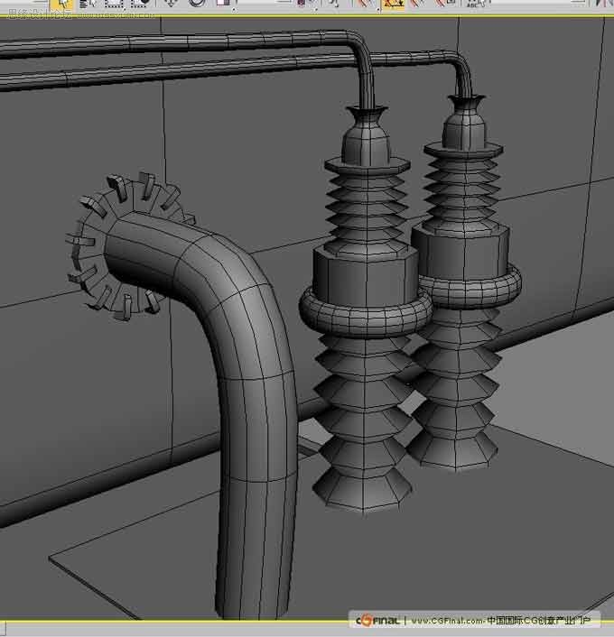Toggle the Spinner Snap button

[x=445, y=4]
